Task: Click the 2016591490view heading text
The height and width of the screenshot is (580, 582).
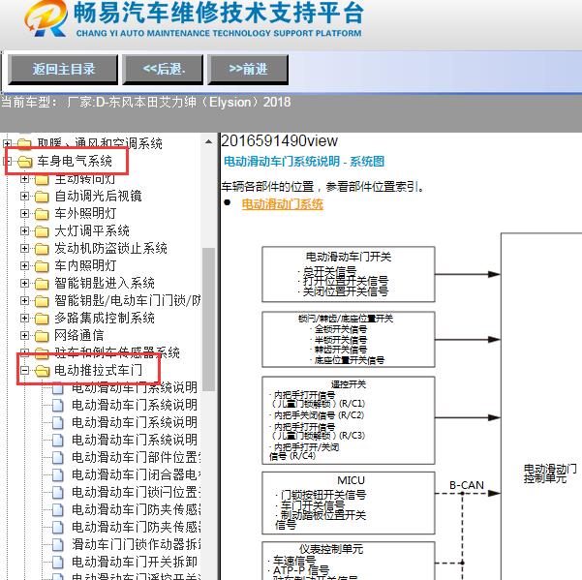Action: click(x=279, y=141)
